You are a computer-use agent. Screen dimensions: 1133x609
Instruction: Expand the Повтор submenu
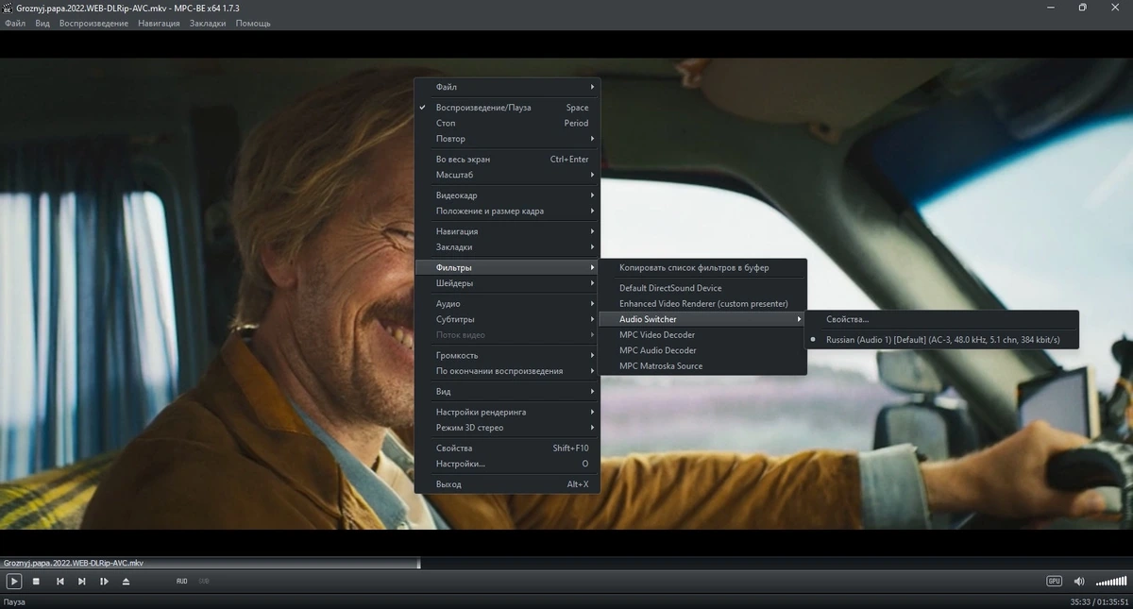pyautogui.click(x=507, y=139)
